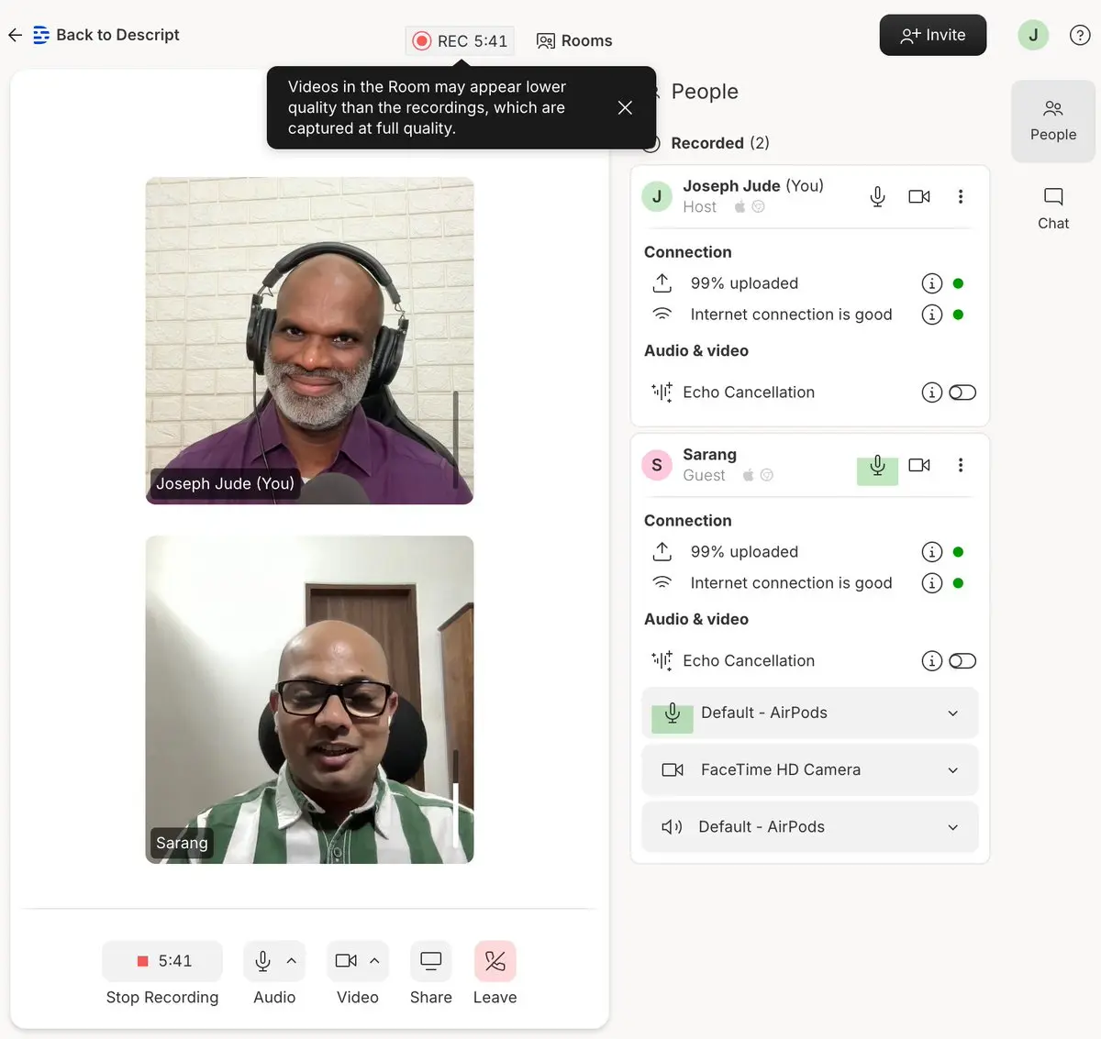Mute Sarang's microphone icon
Screen dimensions: 1101x1039
(x=877, y=466)
